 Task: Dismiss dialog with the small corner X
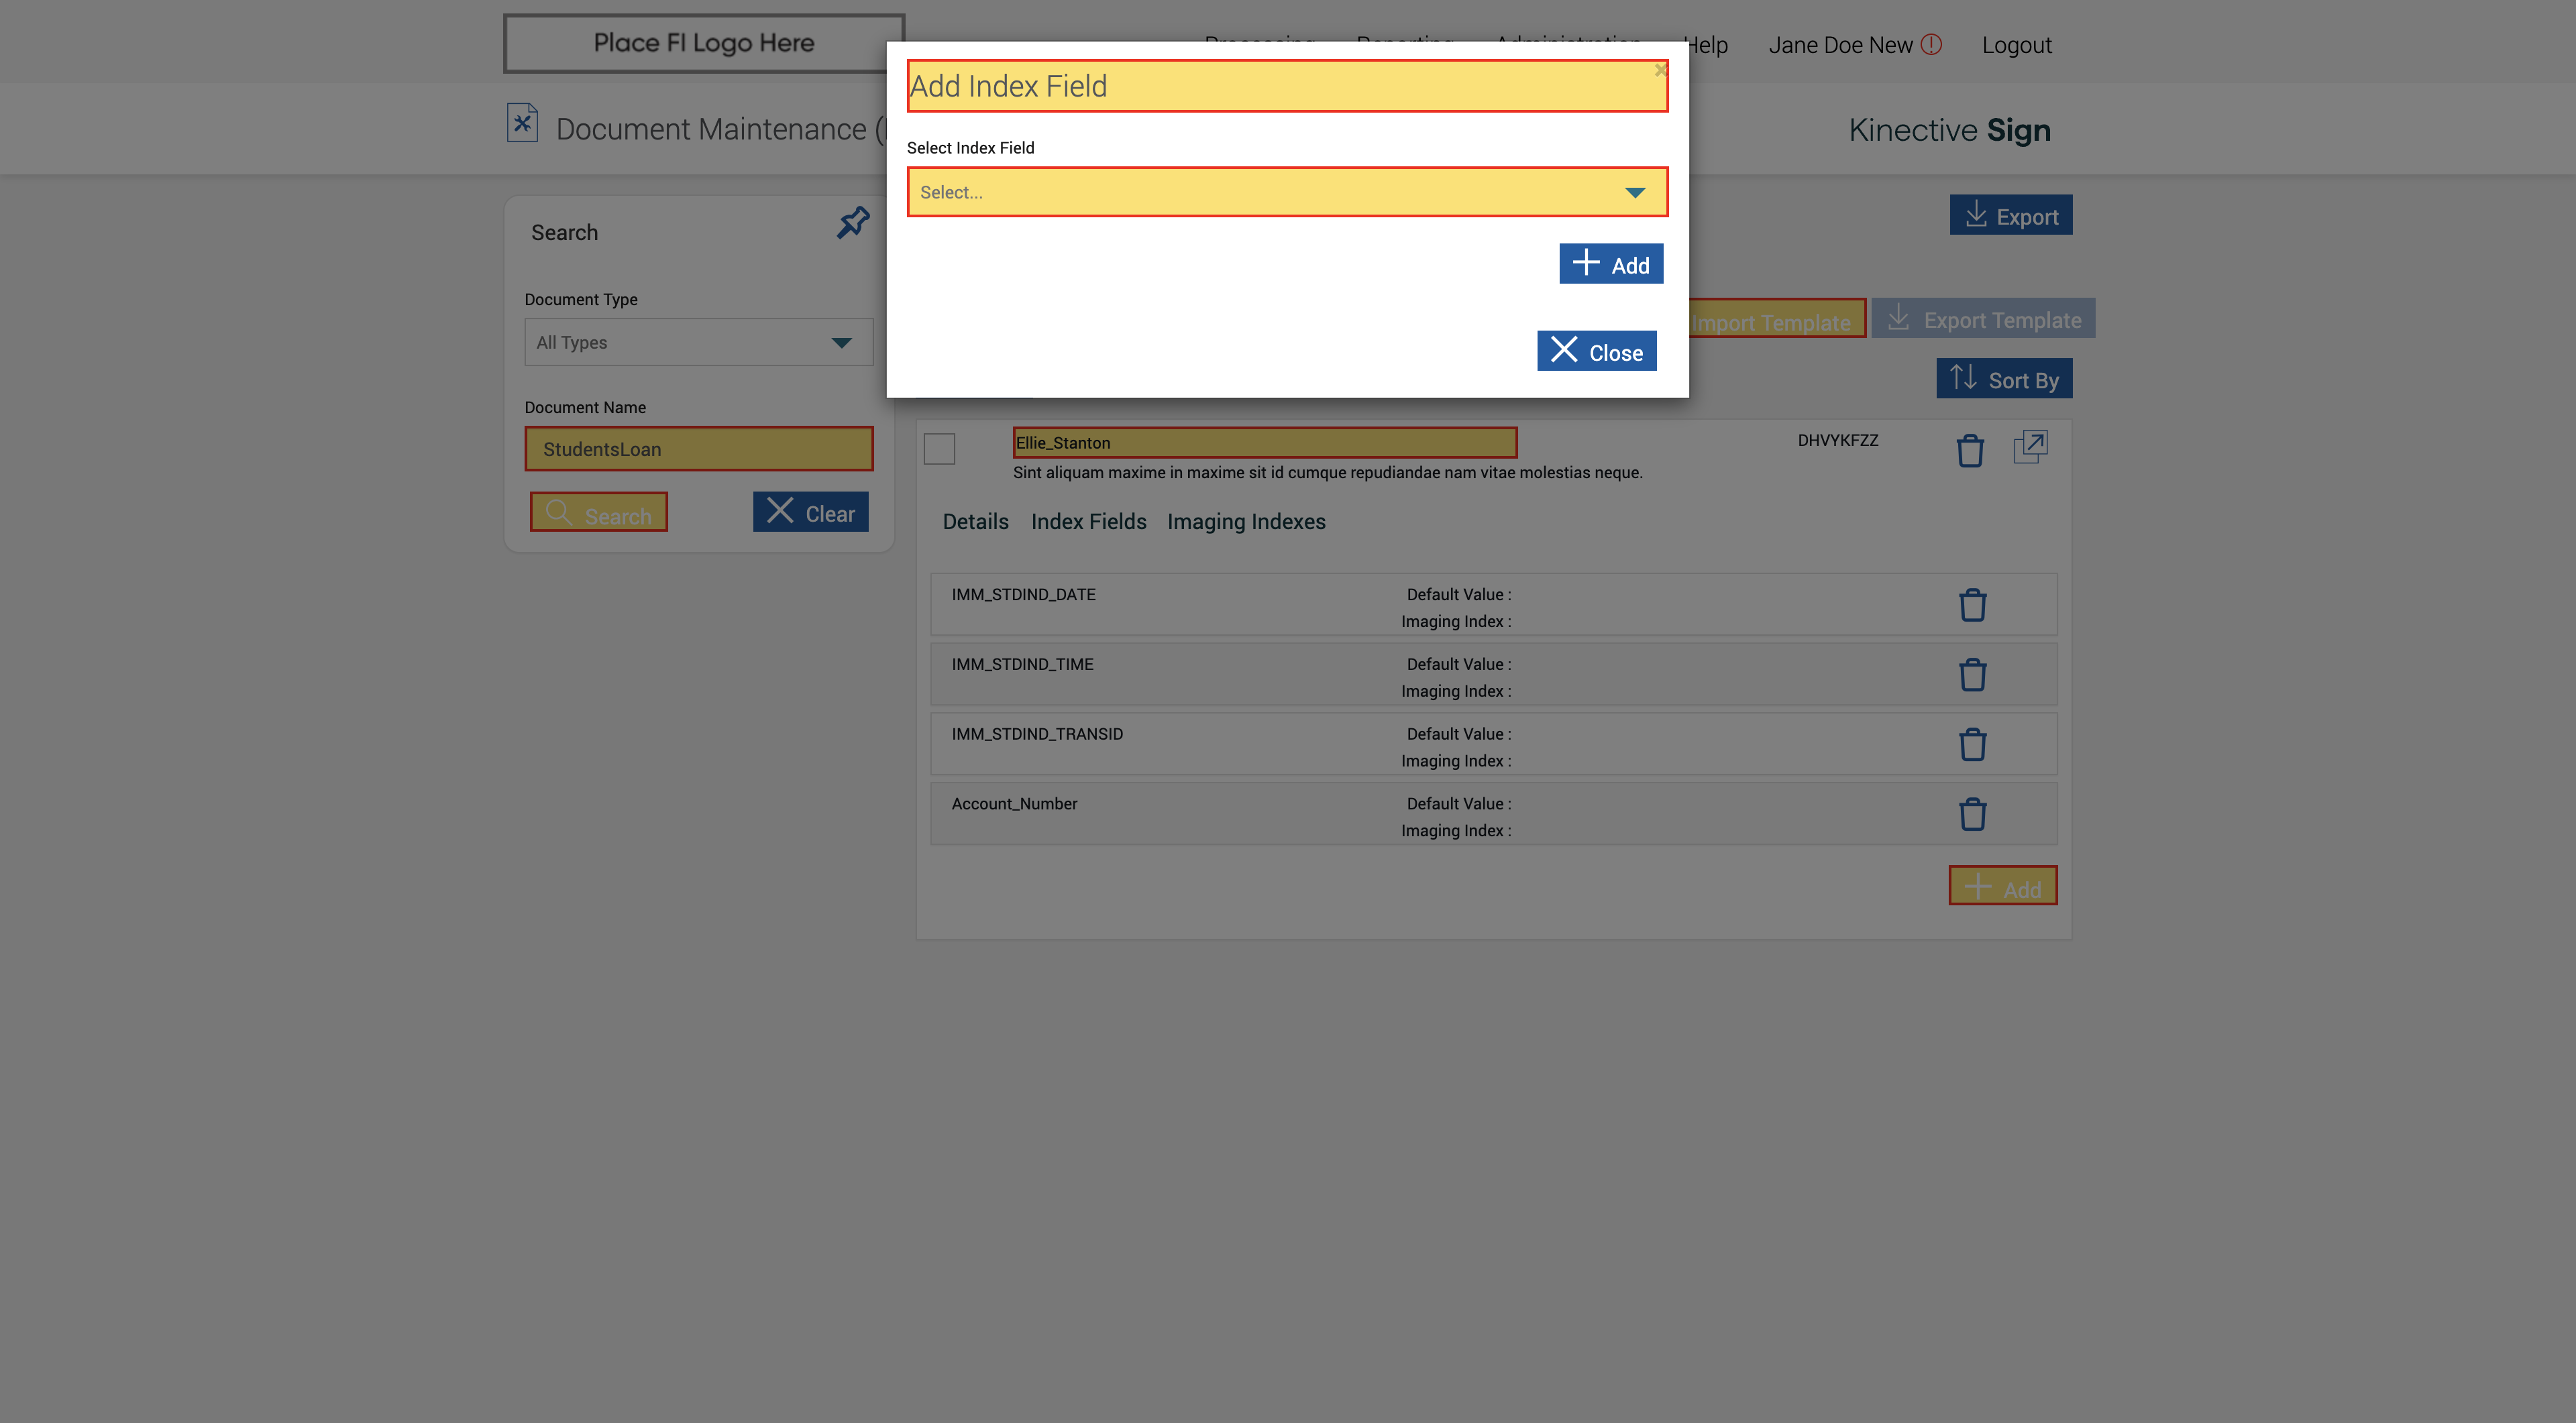point(1660,70)
